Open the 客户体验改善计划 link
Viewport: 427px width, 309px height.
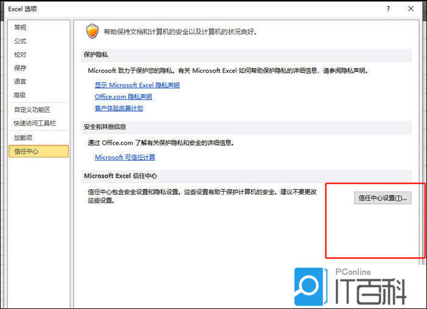(x=119, y=108)
